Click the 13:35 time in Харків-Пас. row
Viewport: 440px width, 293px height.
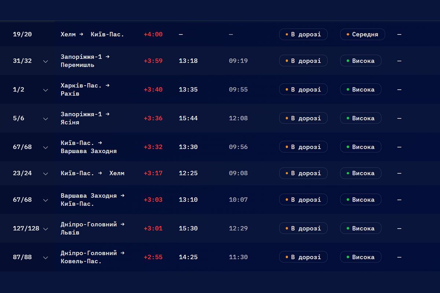(188, 89)
